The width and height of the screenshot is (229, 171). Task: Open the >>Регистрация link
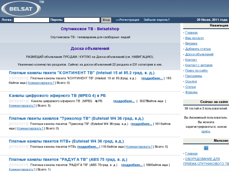128,20
